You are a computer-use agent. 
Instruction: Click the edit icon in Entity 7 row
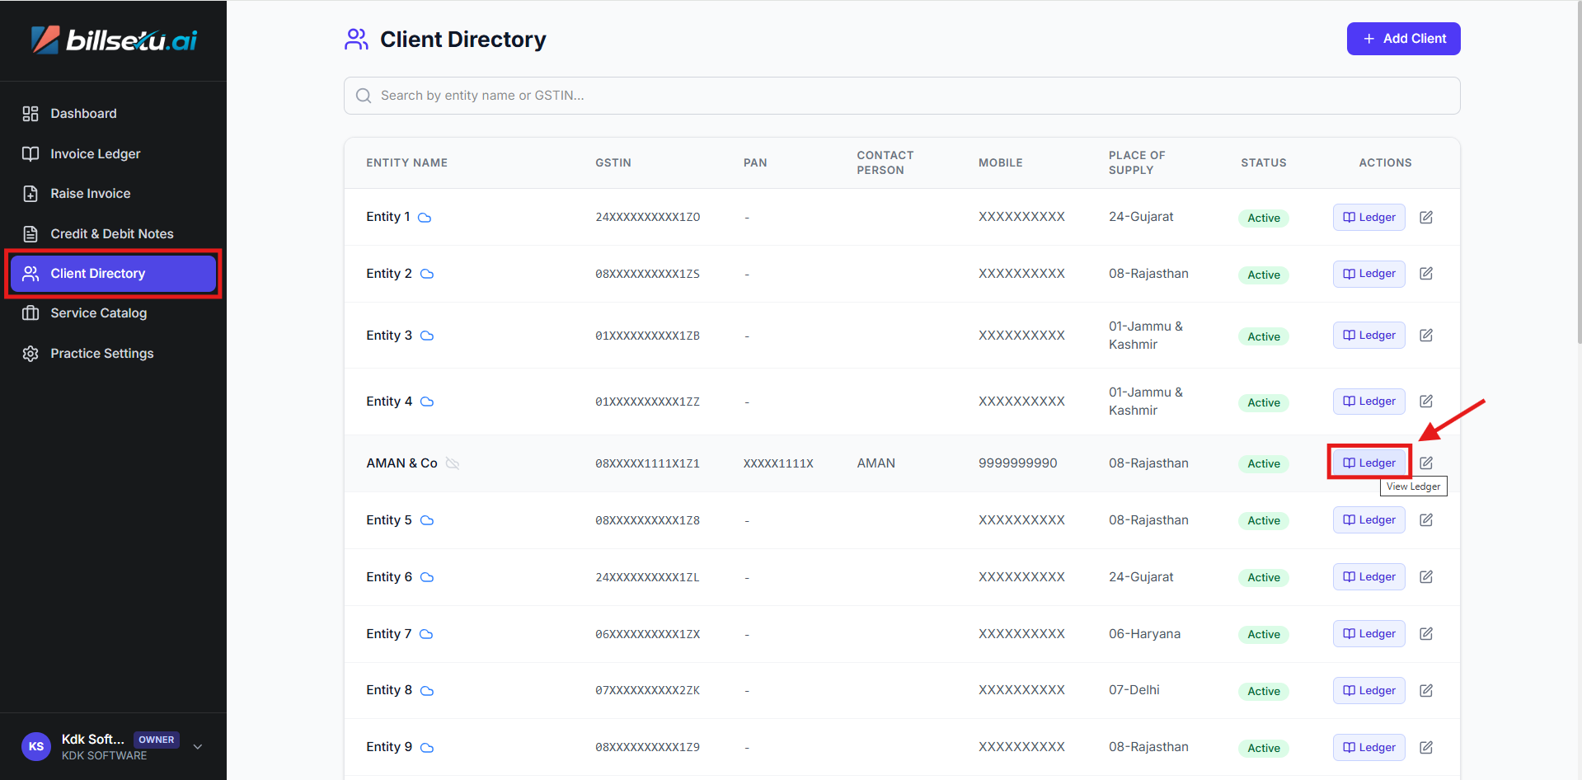[1426, 633]
